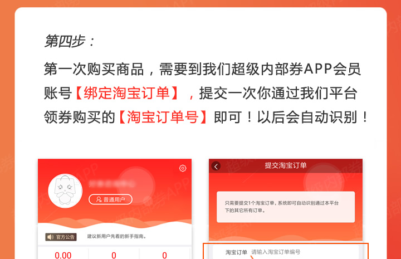The width and height of the screenshot is (401, 259).
Task: Select the 普通用户 membership badge
Action: click(x=110, y=199)
